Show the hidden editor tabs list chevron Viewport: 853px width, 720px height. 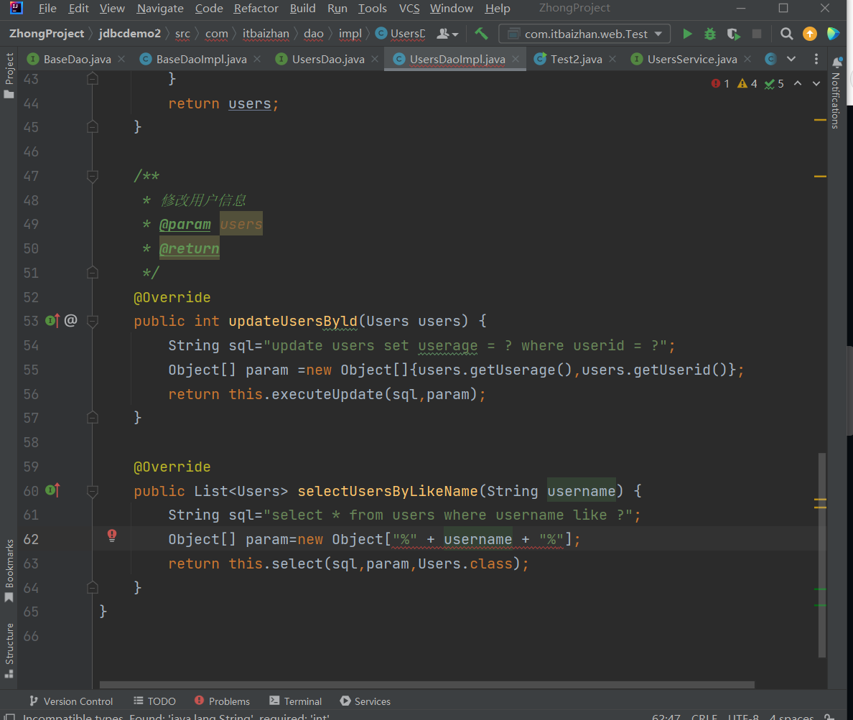pyautogui.click(x=791, y=59)
